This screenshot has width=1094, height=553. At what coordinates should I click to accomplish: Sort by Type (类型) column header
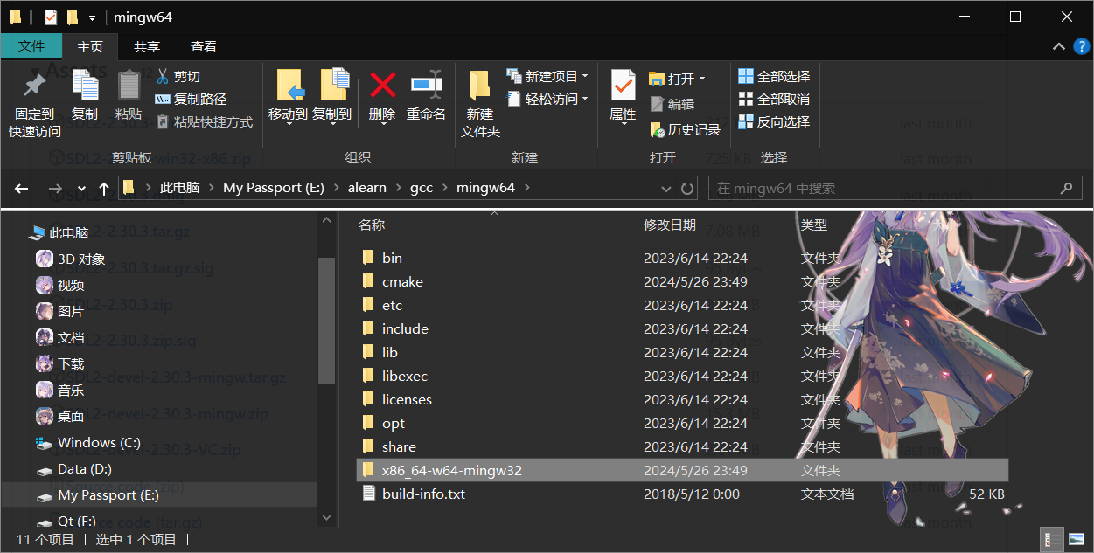pyautogui.click(x=813, y=225)
